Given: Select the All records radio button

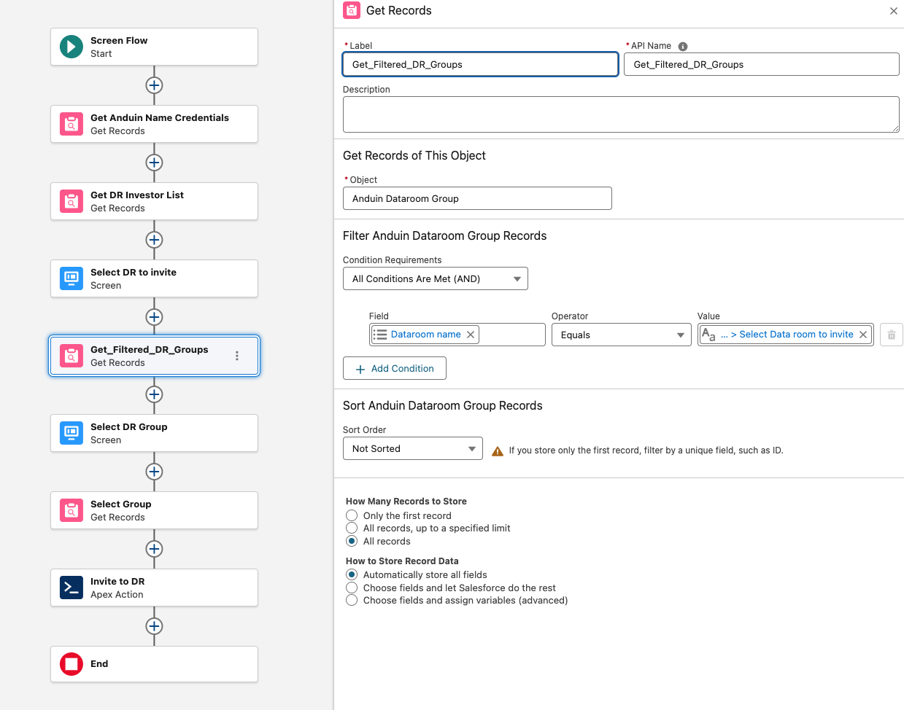Looking at the screenshot, I should 352,541.
